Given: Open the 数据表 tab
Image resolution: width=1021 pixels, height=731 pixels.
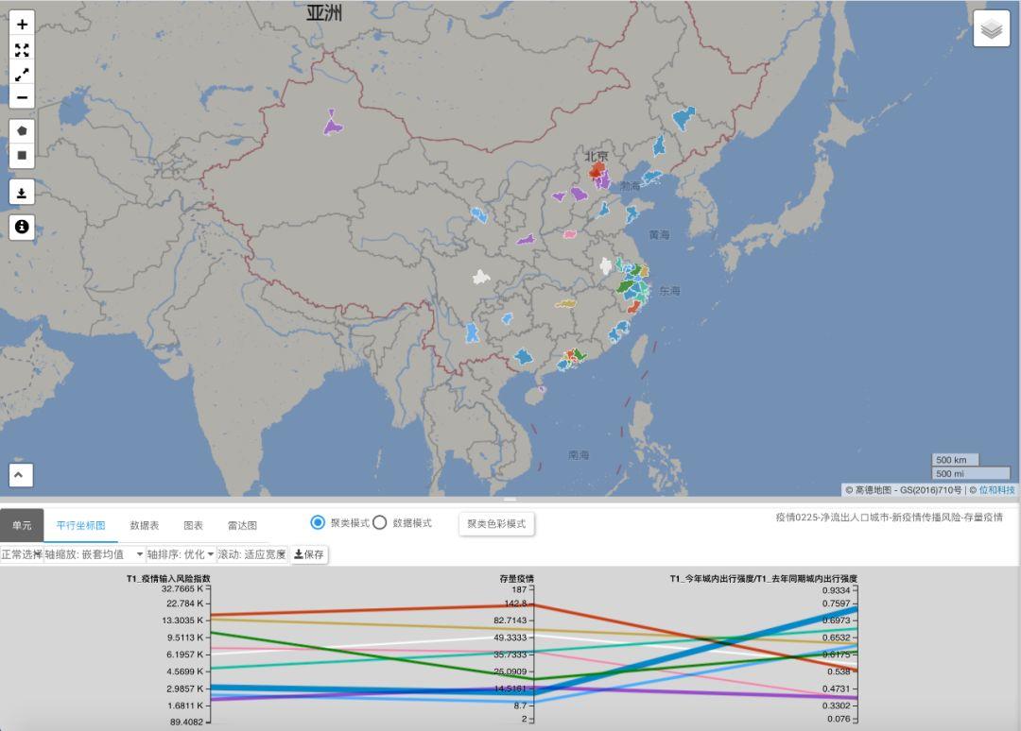Looking at the screenshot, I should coord(145,525).
